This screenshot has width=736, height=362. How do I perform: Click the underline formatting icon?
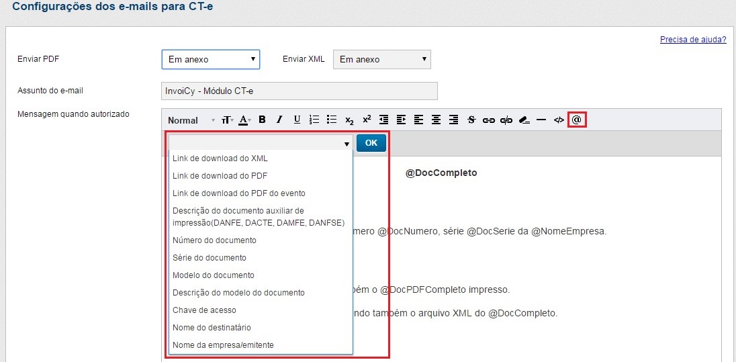297,120
